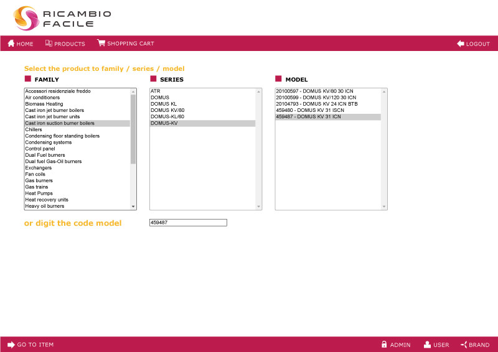Image resolution: width=498 pixels, height=352 pixels.
Task: Click the Family list scrollbar down arrow
Action: point(133,206)
